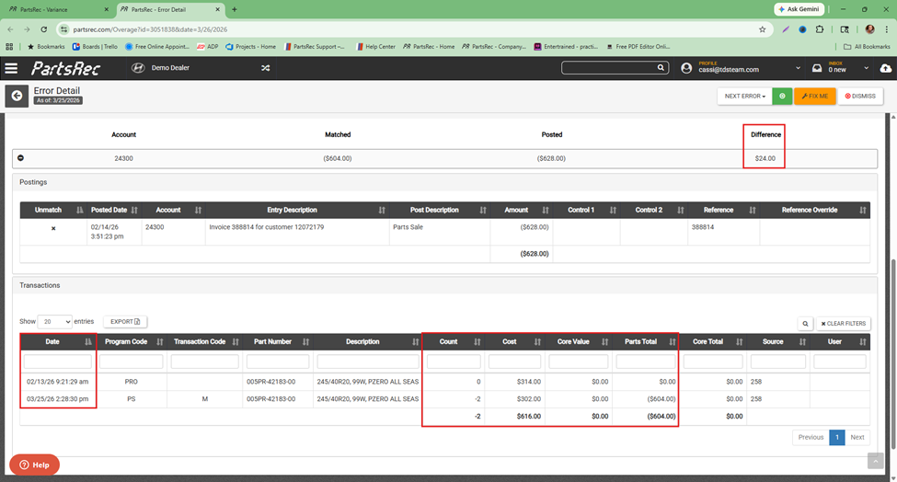Export the transactions table
Viewport: 897px width, 482px height.
125,321
